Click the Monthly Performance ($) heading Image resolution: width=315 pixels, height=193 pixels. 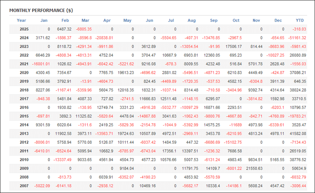click(x=41, y=10)
